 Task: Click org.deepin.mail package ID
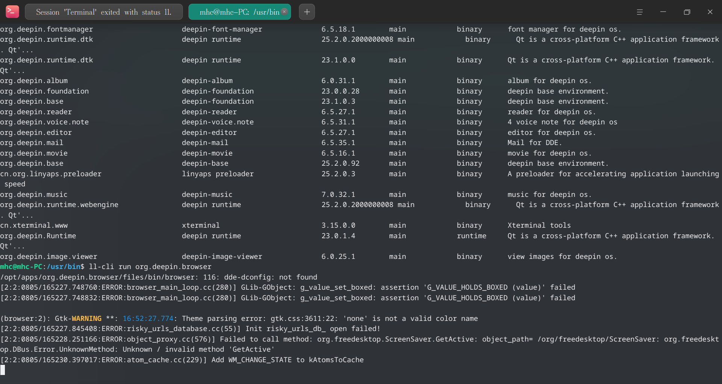click(32, 143)
